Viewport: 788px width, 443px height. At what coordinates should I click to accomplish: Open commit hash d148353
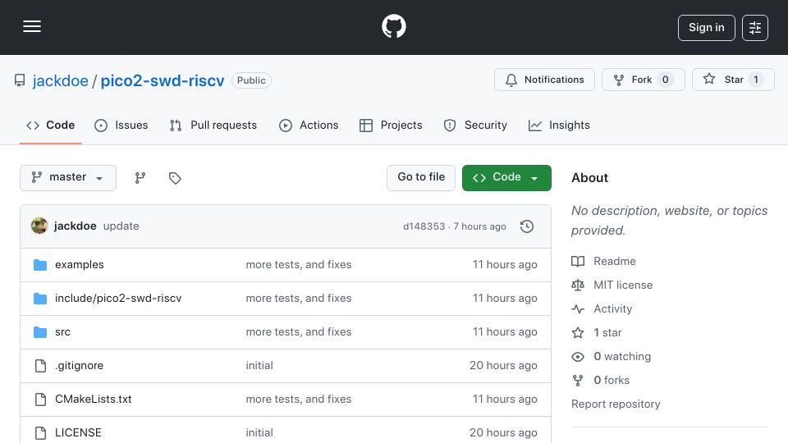pos(424,226)
